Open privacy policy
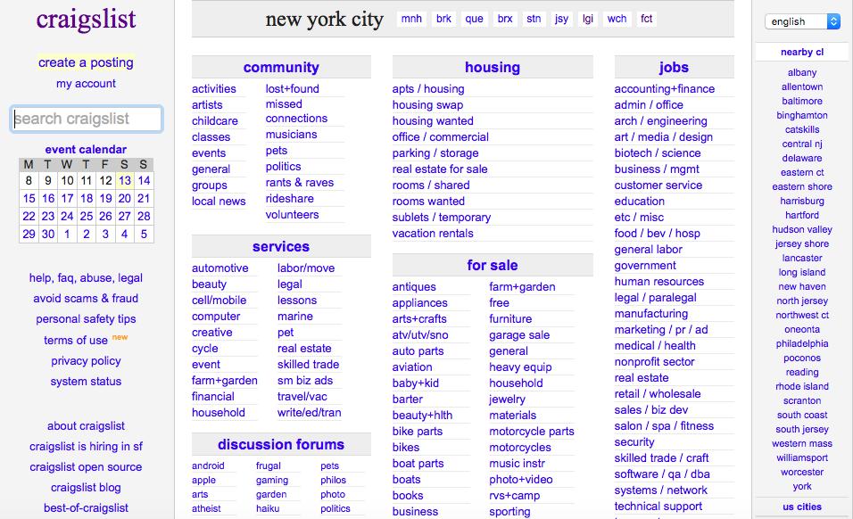853x519 pixels. [x=86, y=361]
